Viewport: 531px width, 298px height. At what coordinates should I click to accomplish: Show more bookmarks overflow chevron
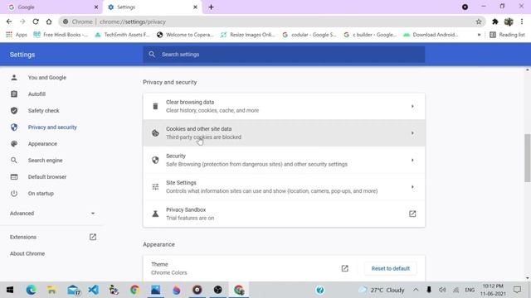tap(479, 35)
